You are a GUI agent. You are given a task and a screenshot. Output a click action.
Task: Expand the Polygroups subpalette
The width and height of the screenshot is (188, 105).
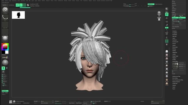point(175,52)
